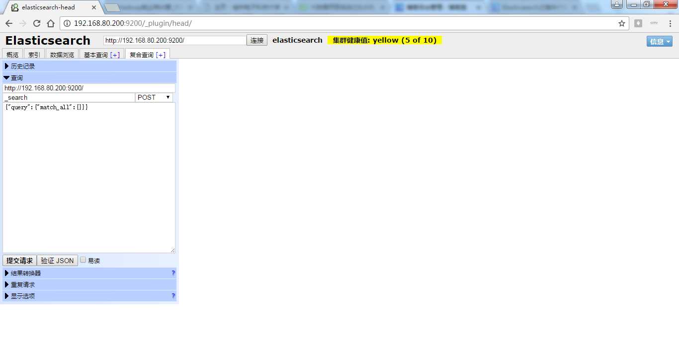679x347 pixels.
Task: Toggle the 易读 checkbox
Action: click(x=83, y=260)
